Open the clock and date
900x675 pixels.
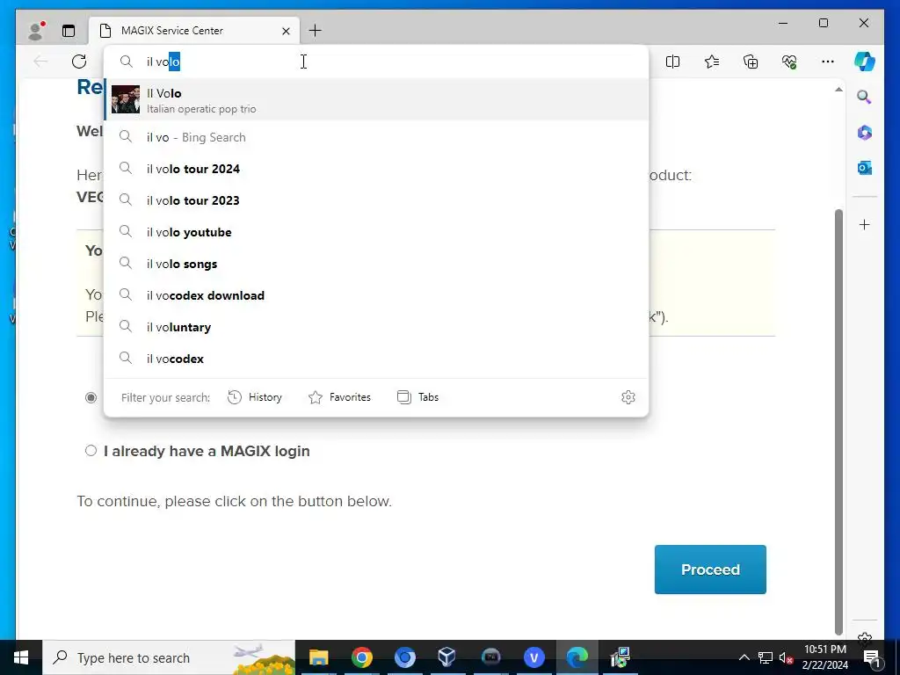pyautogui.click(x=825, y=657)
